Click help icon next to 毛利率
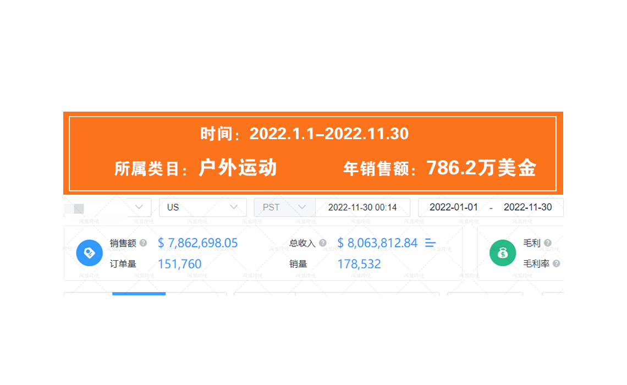 (556, 263)
